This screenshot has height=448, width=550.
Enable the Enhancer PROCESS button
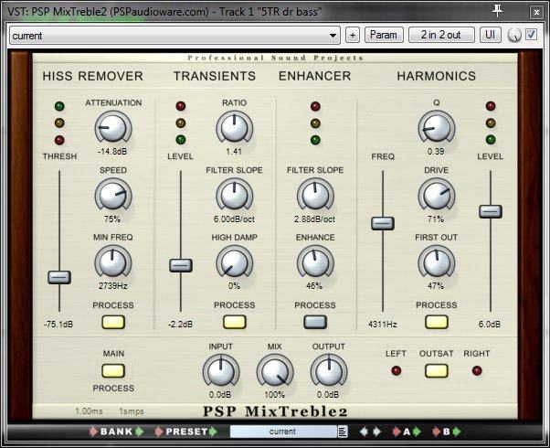(315, 322)
